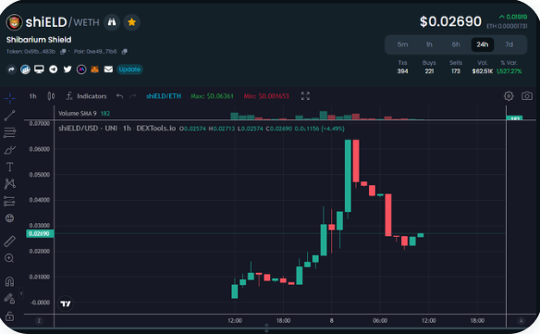This screenshot has width=540, height=334.
Task: Open the candlestick chart style selector
Action: tap(51, 96)
